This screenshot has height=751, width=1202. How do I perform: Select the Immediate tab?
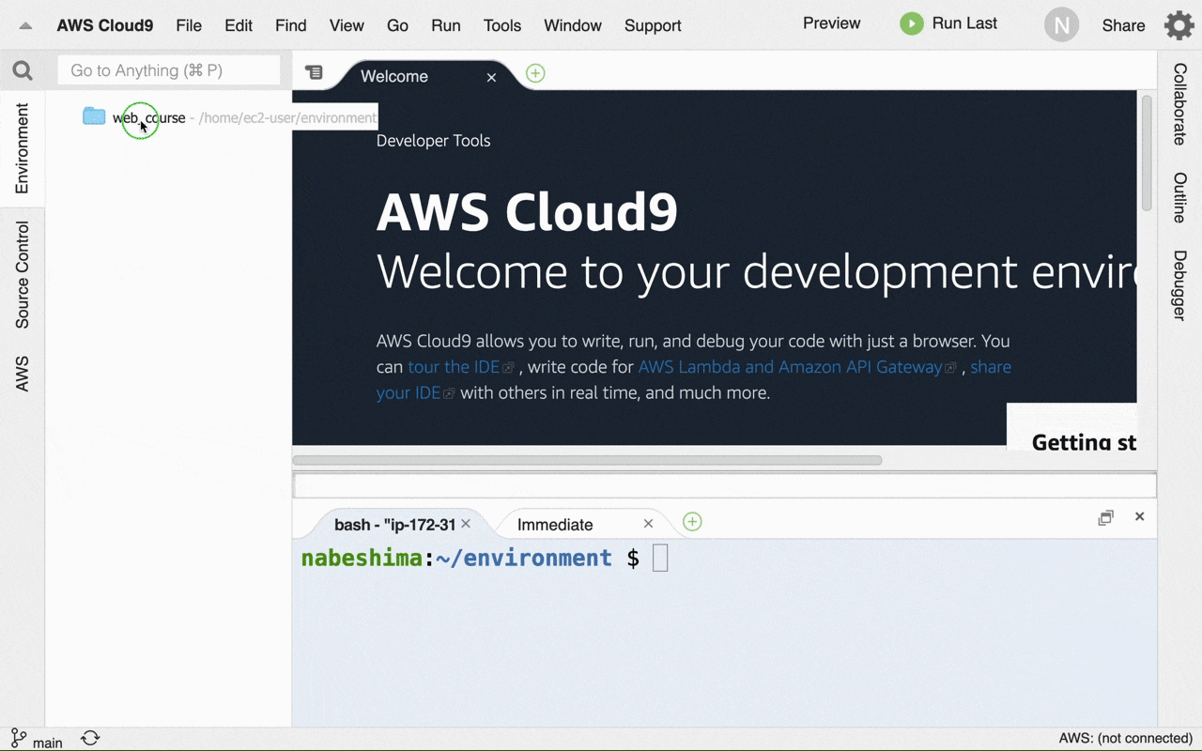point(555,525)
